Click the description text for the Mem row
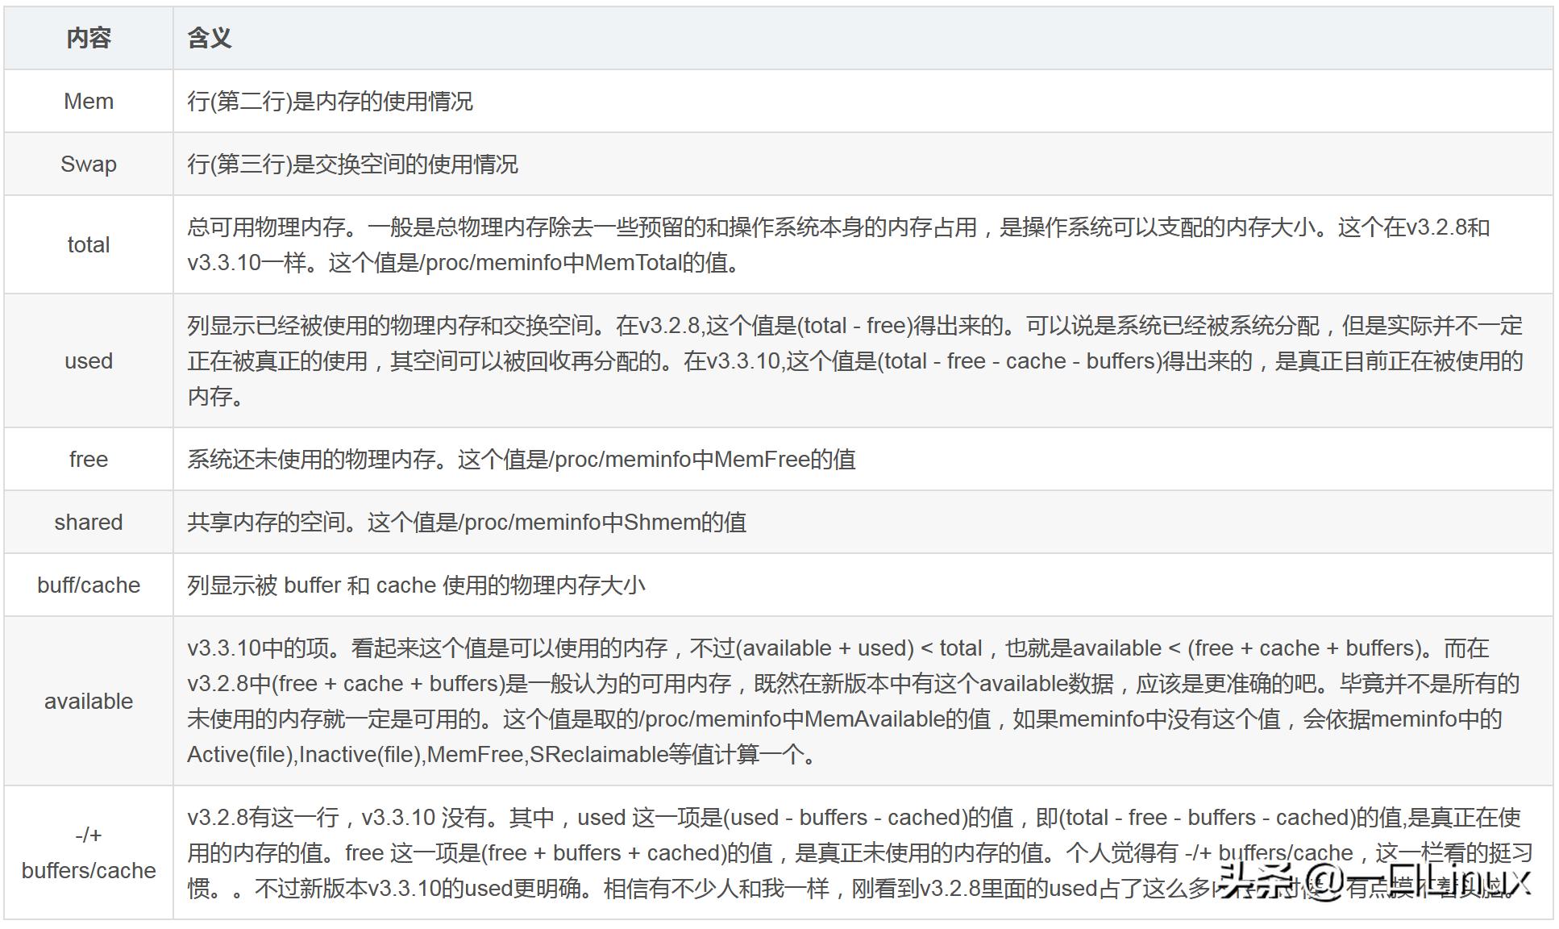This screenshot has height=929, width=1559. coord(339,101)
